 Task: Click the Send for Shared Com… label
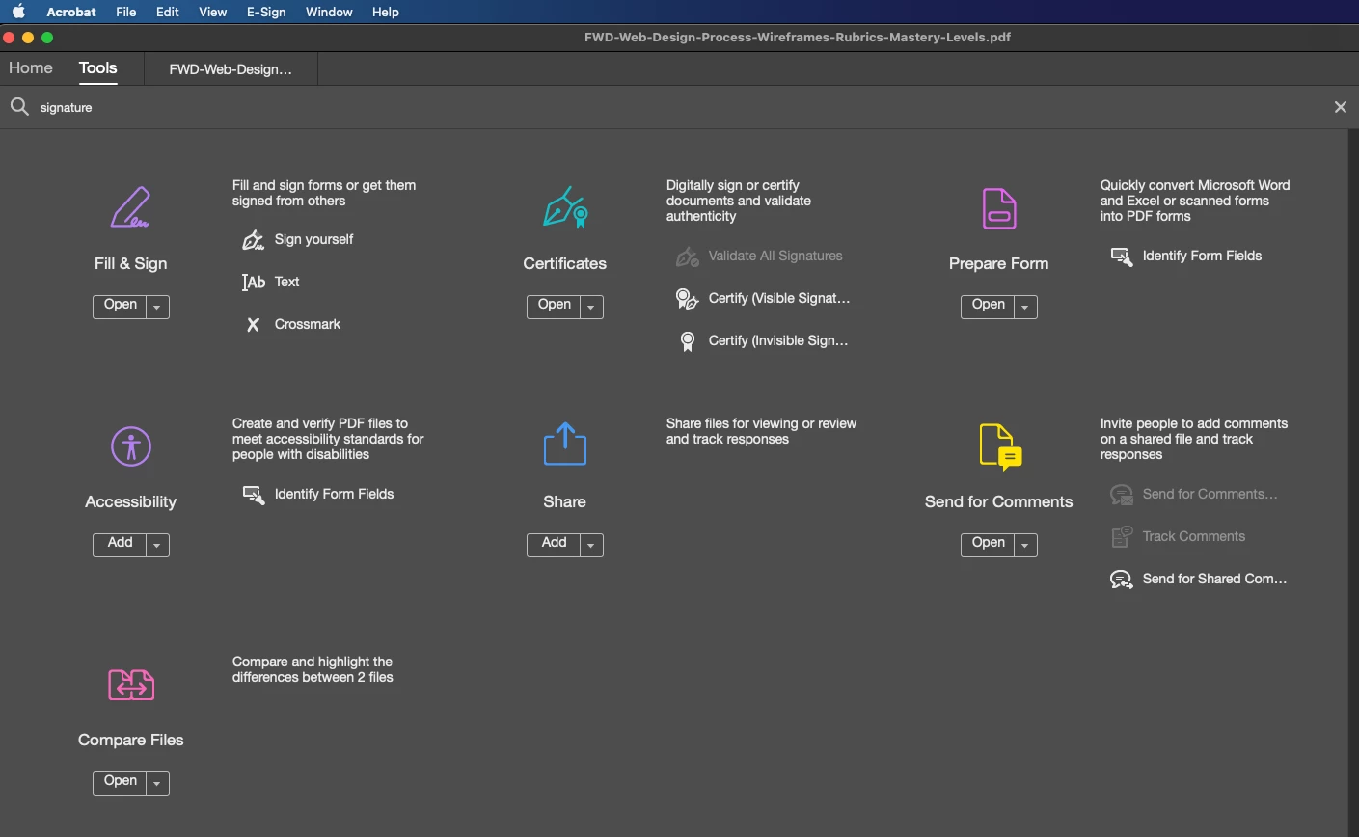(1215, 579)
